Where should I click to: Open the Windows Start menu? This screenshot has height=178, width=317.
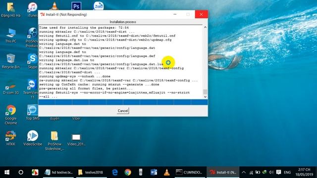click(7, 172)
